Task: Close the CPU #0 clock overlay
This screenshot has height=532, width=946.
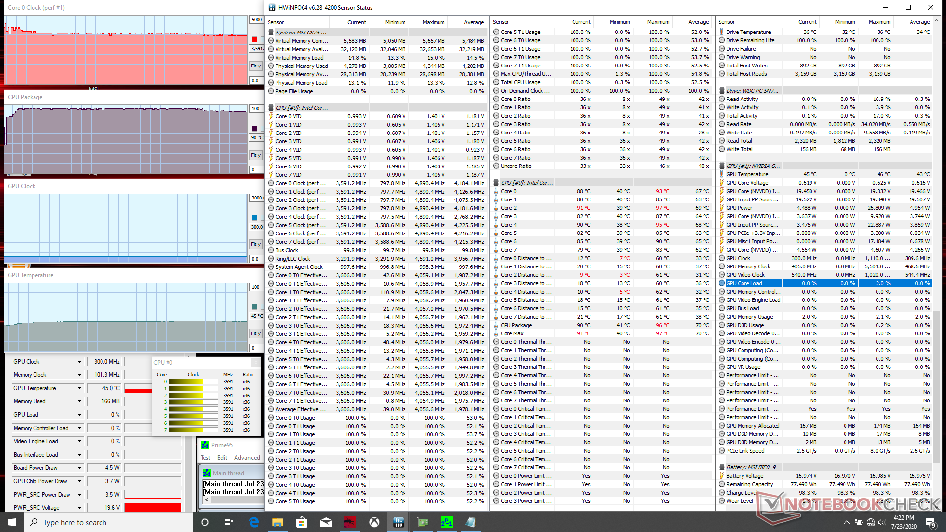Action: click(256, 362)
